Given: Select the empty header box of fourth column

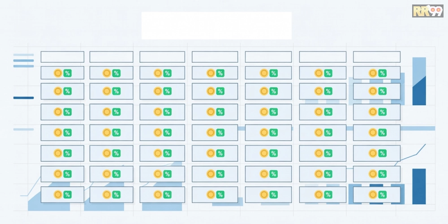Looking at the screenshot, I should [x=215, y=57].
